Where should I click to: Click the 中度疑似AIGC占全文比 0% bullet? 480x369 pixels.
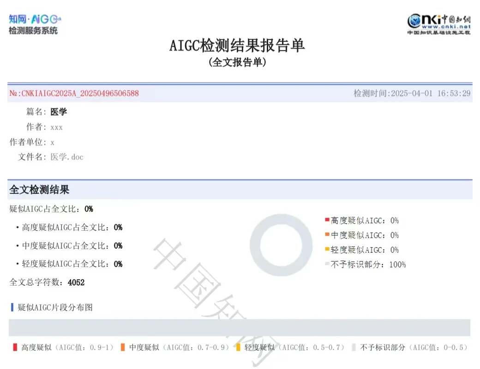[x=70, y=246]
